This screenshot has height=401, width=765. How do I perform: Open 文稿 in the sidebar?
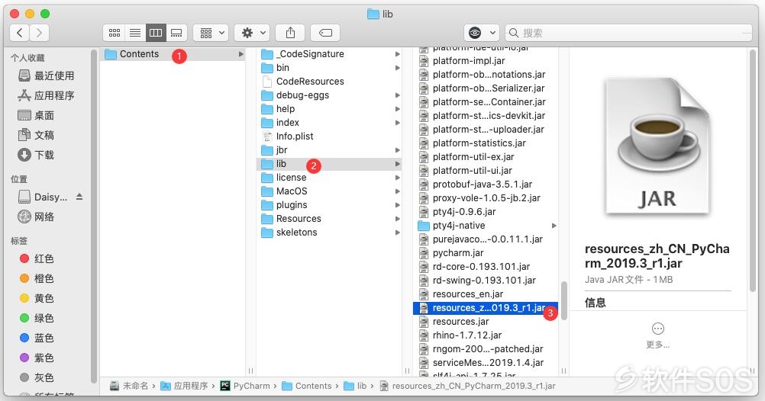click(x=36, y=135)
